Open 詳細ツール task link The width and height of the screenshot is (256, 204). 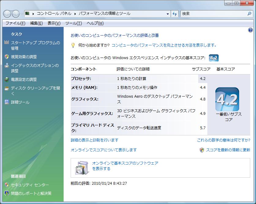(20, 102)
